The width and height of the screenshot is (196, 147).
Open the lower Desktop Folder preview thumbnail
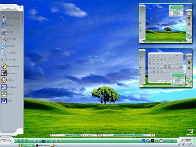(165, 67)
